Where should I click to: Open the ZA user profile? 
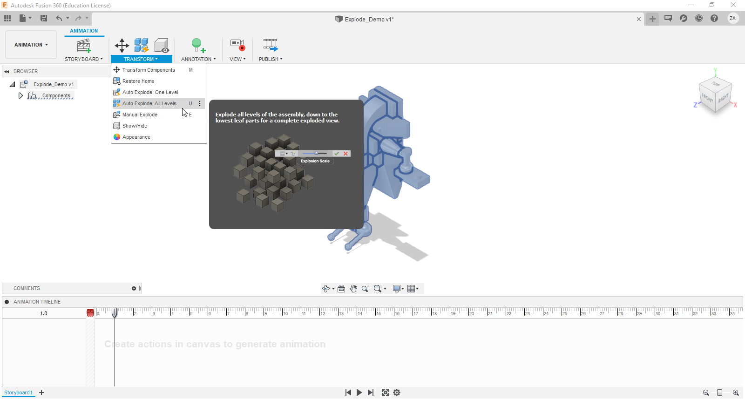click(x=733, y=18)
